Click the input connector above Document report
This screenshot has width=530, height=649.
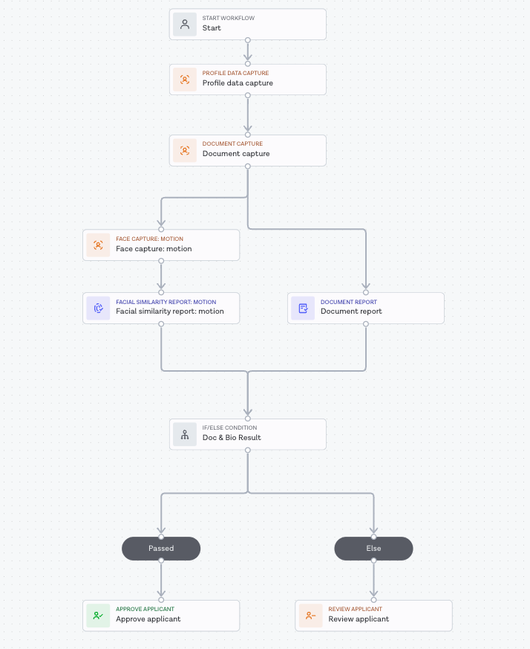(x=366, y=292)
